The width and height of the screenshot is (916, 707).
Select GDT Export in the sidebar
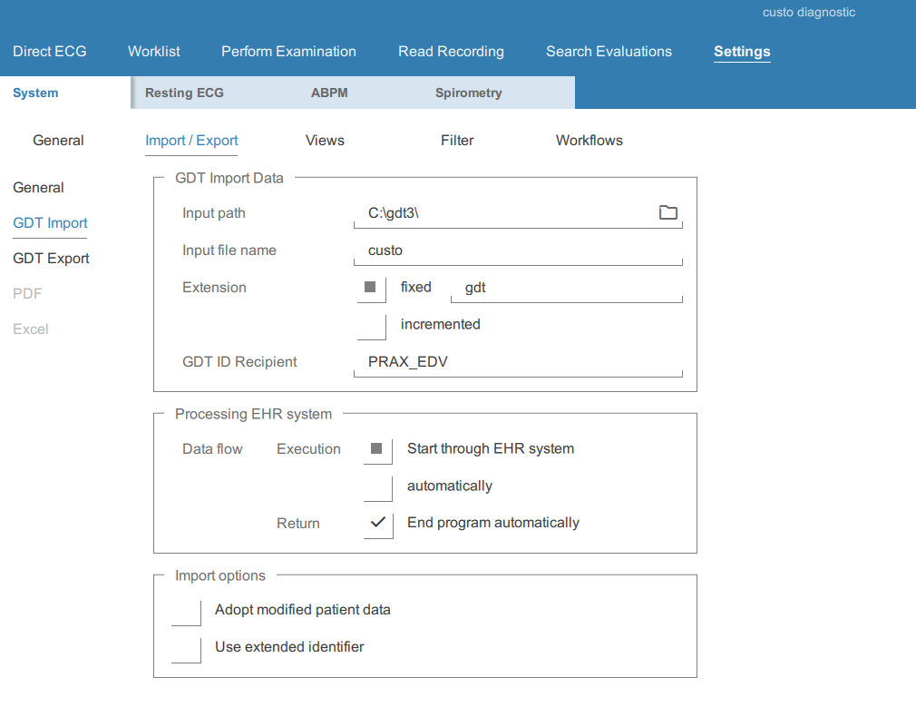coord(51,259)
